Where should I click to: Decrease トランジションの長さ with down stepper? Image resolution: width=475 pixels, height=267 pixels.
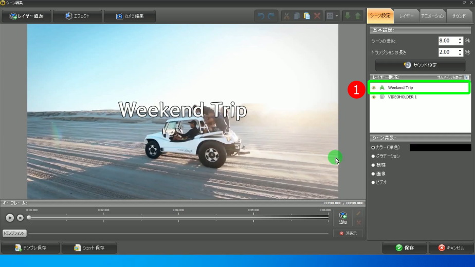[x=460, y=54]
